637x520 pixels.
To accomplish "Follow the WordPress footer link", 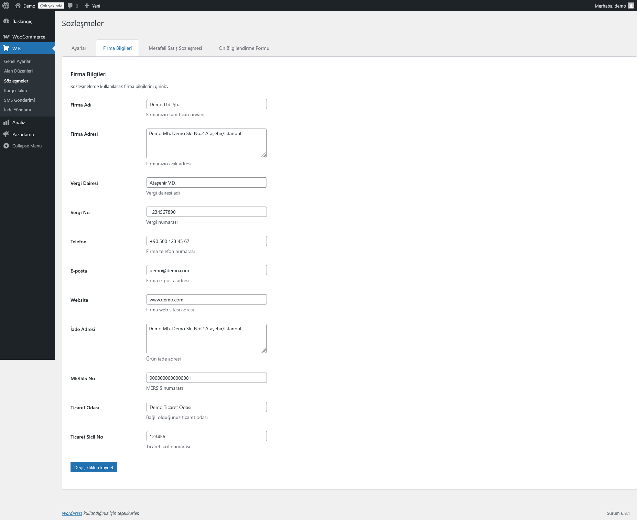I will pyautogui.click(x=72, y=513).
